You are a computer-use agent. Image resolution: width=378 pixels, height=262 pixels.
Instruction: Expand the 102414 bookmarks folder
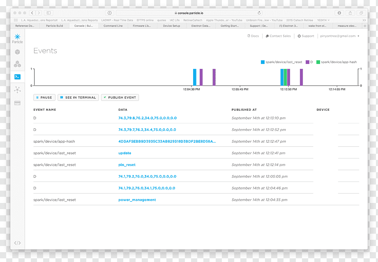point(323,20)
